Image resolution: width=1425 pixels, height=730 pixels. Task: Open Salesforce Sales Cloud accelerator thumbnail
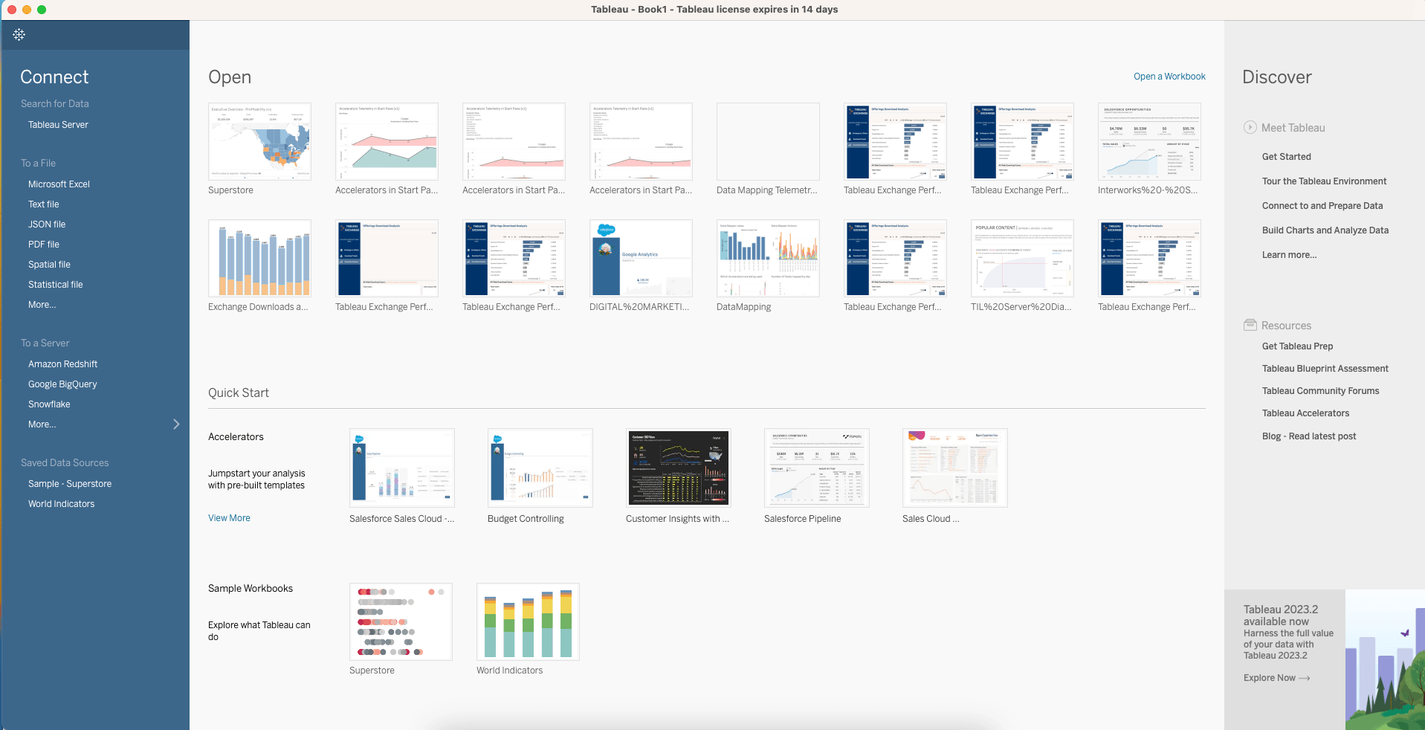pyautogui.click(x=402, y=468)
